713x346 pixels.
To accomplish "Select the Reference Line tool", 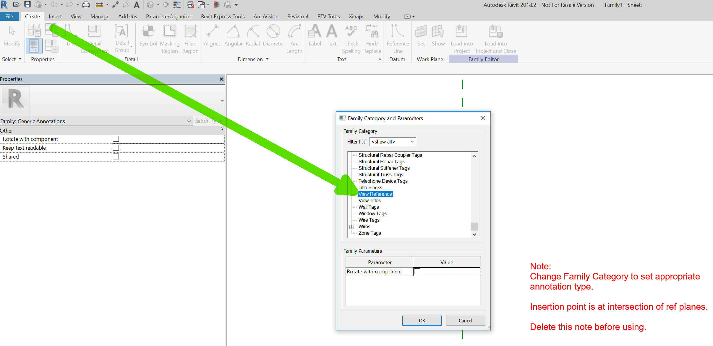I will [398, 38].
